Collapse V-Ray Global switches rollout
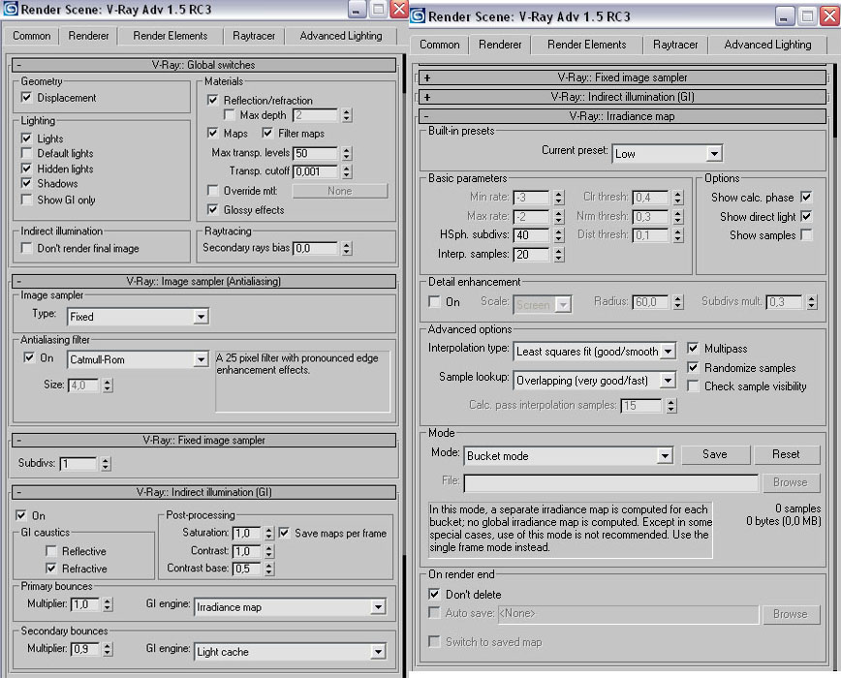Screen dimensions: 841x678 pyautogui.click(x=203, y=65)
